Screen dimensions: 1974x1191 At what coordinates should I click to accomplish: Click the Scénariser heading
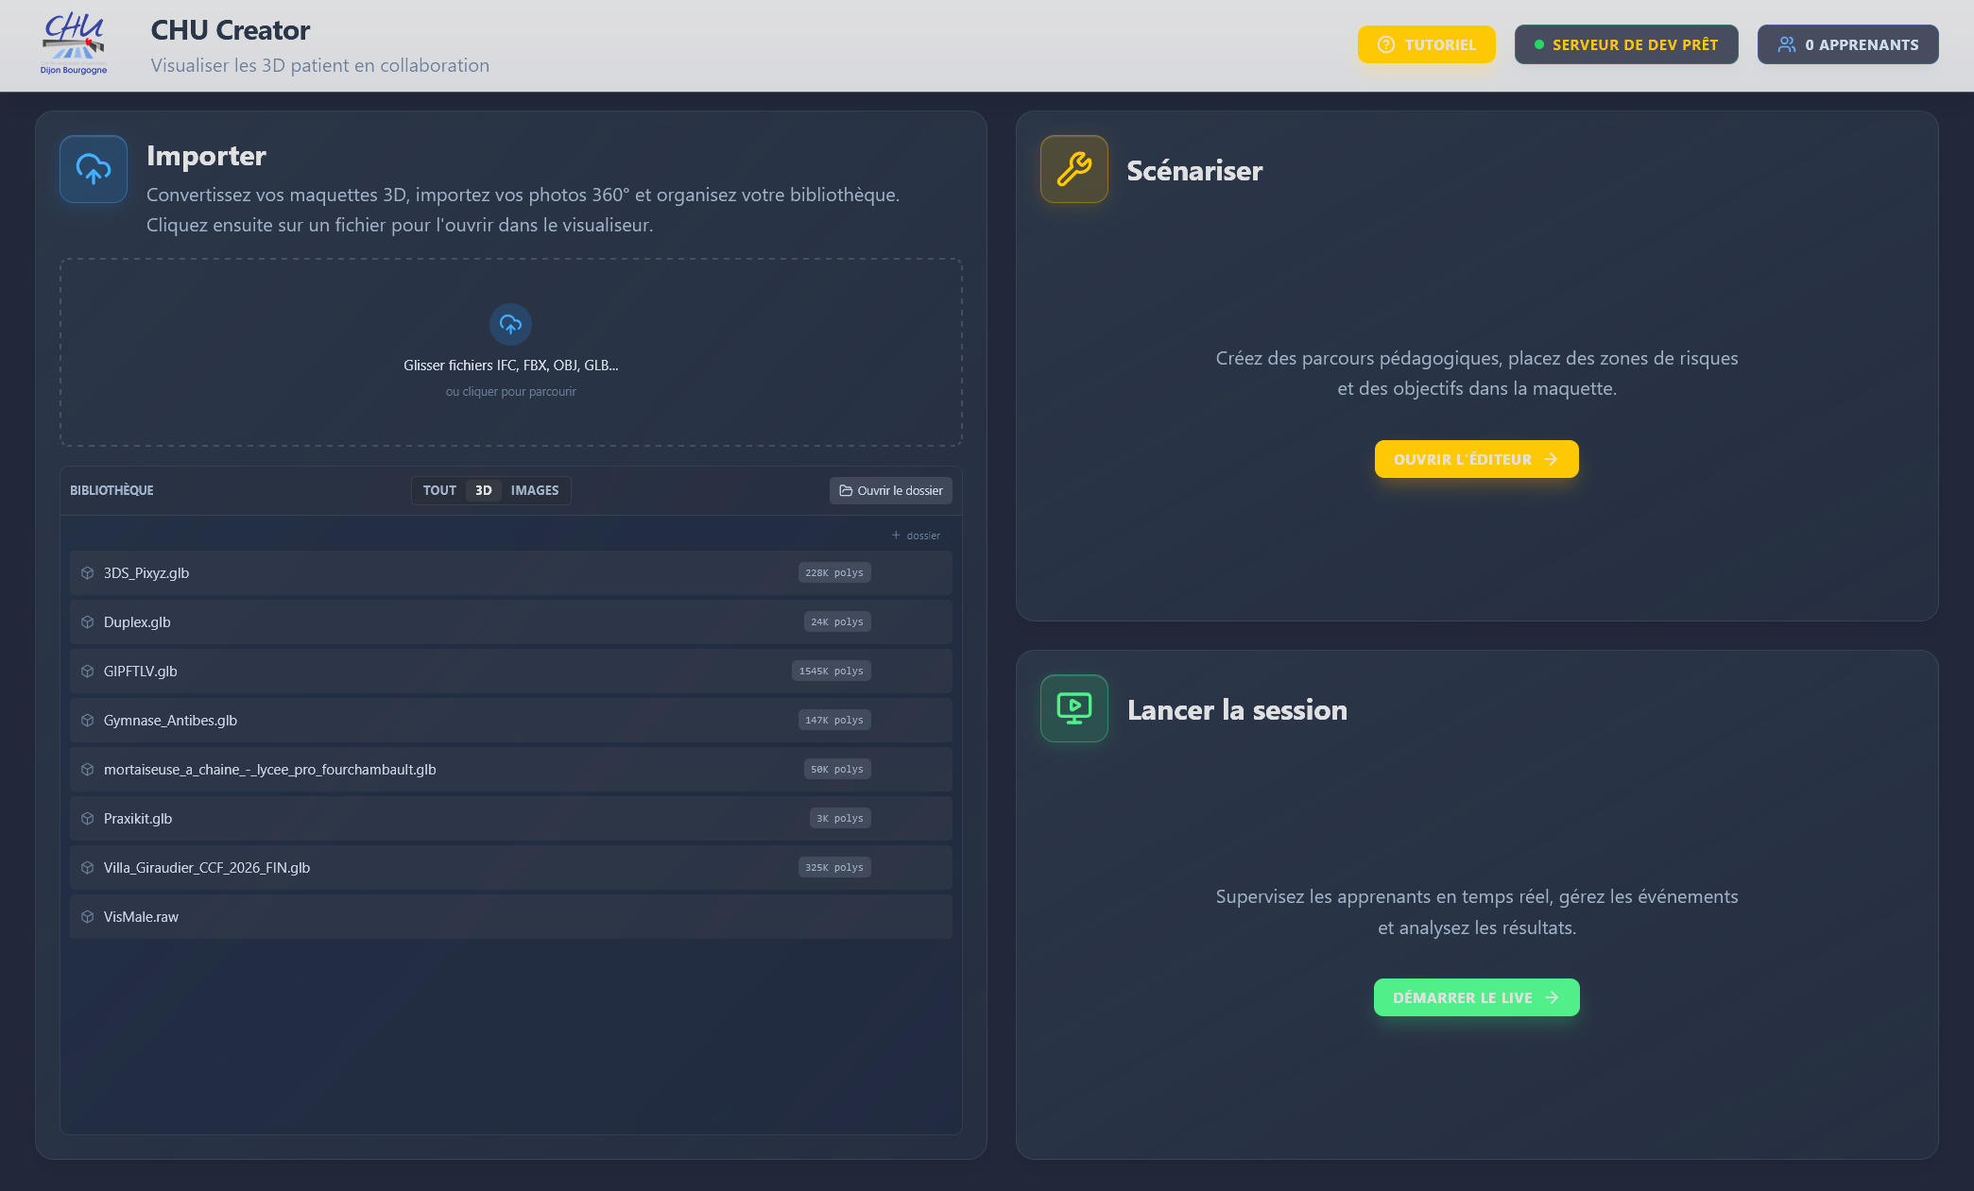[x=1194, y=171]
